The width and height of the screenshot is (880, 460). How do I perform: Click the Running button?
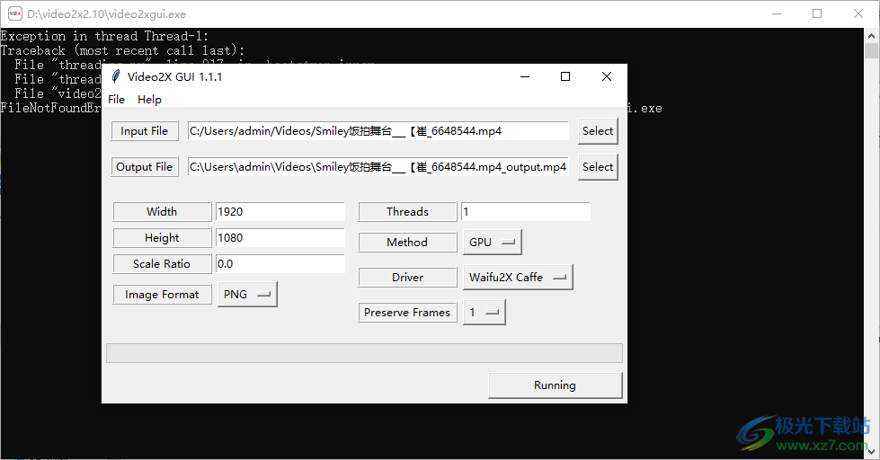tap(555, 385)
